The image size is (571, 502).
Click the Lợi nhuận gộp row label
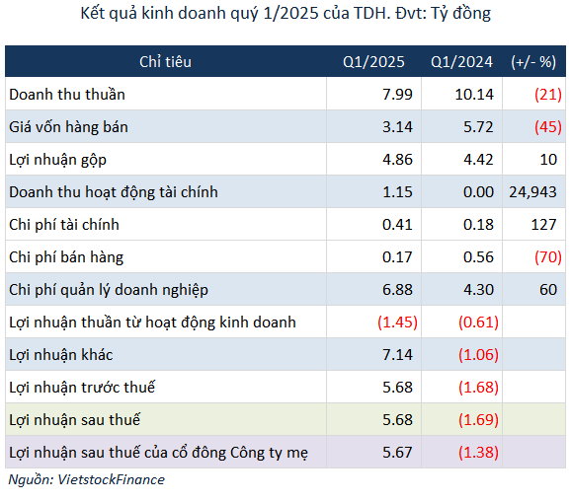point(57,160)
